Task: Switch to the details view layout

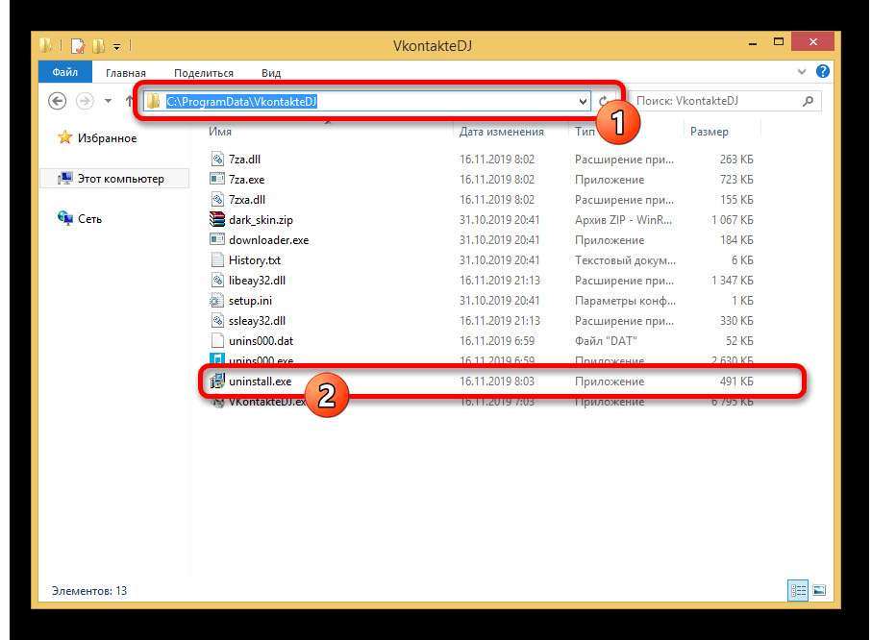Action: 798,591
